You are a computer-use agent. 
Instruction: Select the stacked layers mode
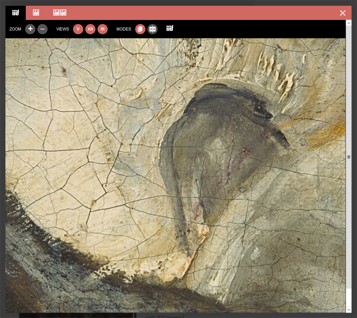140,29
